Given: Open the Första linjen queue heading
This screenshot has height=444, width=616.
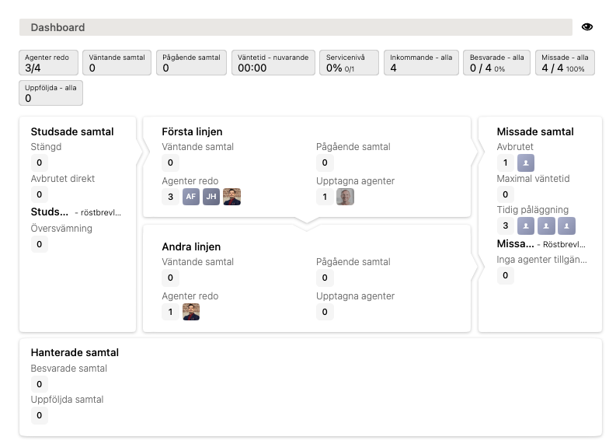Looking at the screenshot, I should (192, 131).
